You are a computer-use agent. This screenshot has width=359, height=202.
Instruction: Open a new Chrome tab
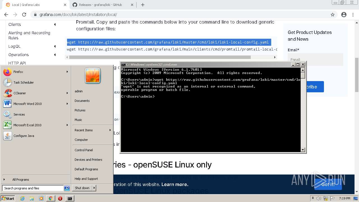(143, 5)
